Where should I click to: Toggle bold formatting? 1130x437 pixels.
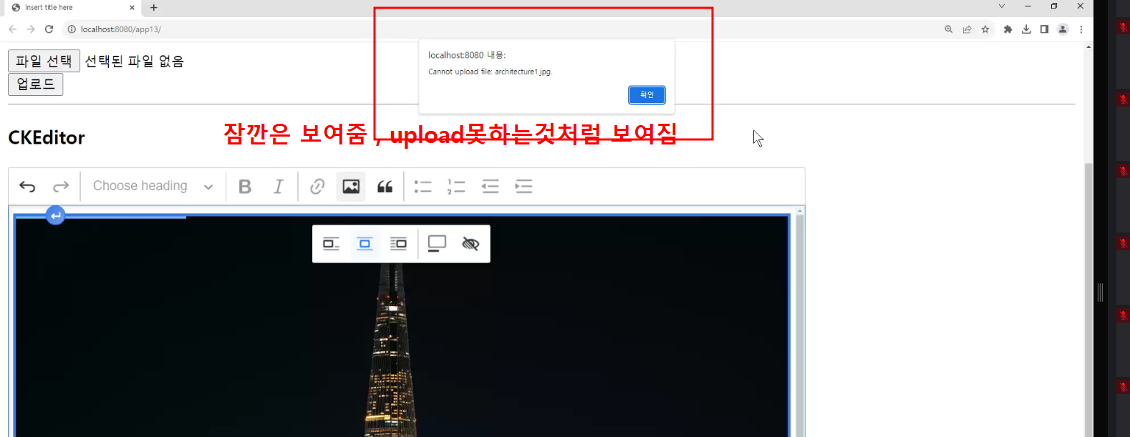coord(245,187)
